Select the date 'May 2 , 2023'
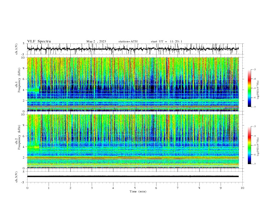The height and width of the screenshot is (211, 273). point(96,41)
